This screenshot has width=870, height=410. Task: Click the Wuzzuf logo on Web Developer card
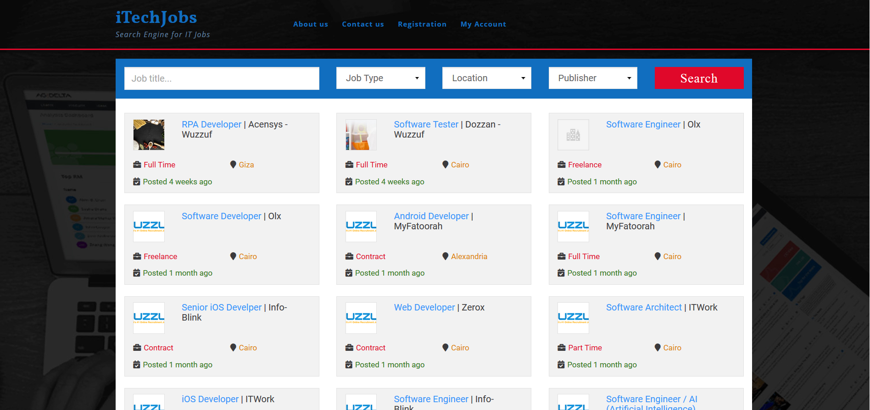[361, 318]
